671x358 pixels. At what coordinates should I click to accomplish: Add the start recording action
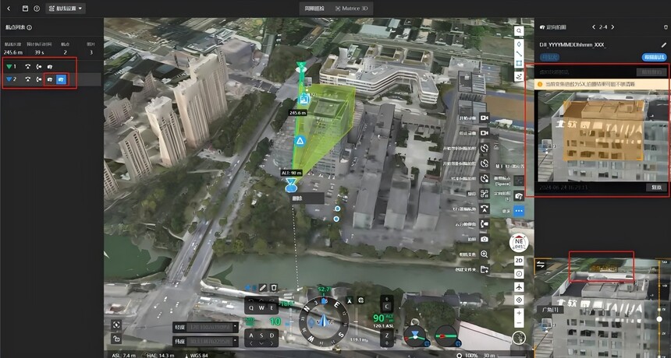(485, 118)
